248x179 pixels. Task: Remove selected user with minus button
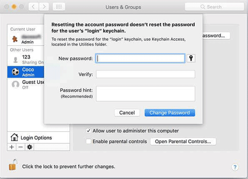click(20, 147)
